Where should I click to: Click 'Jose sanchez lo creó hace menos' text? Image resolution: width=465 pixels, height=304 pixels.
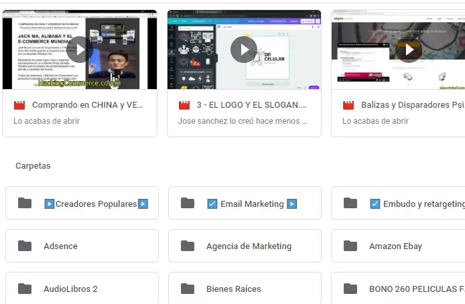(x=243, y=121)
